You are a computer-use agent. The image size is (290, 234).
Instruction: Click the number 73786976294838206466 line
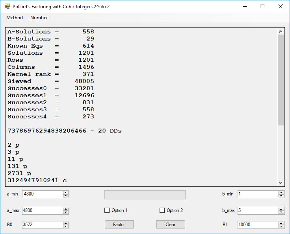[65, 131]
